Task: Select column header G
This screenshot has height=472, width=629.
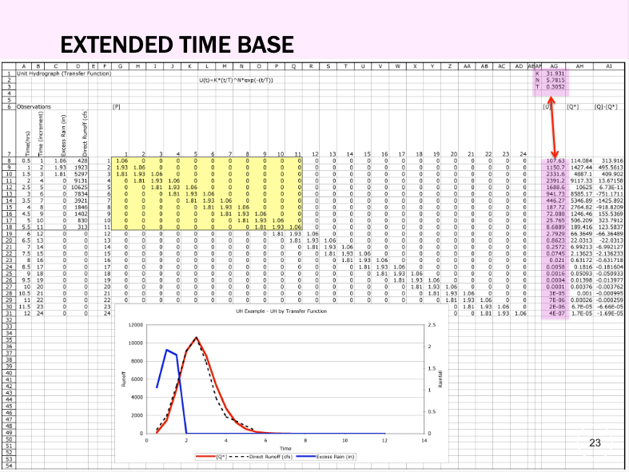Action: point(121,66)
